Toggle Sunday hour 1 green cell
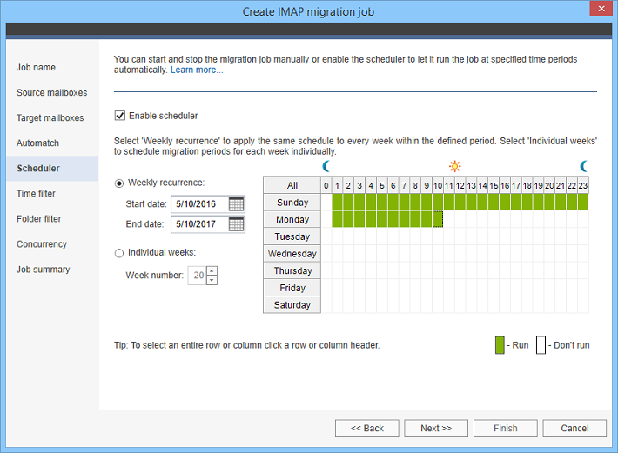The height and width of the screenshot is (453, 618). (x=337, y=203)
